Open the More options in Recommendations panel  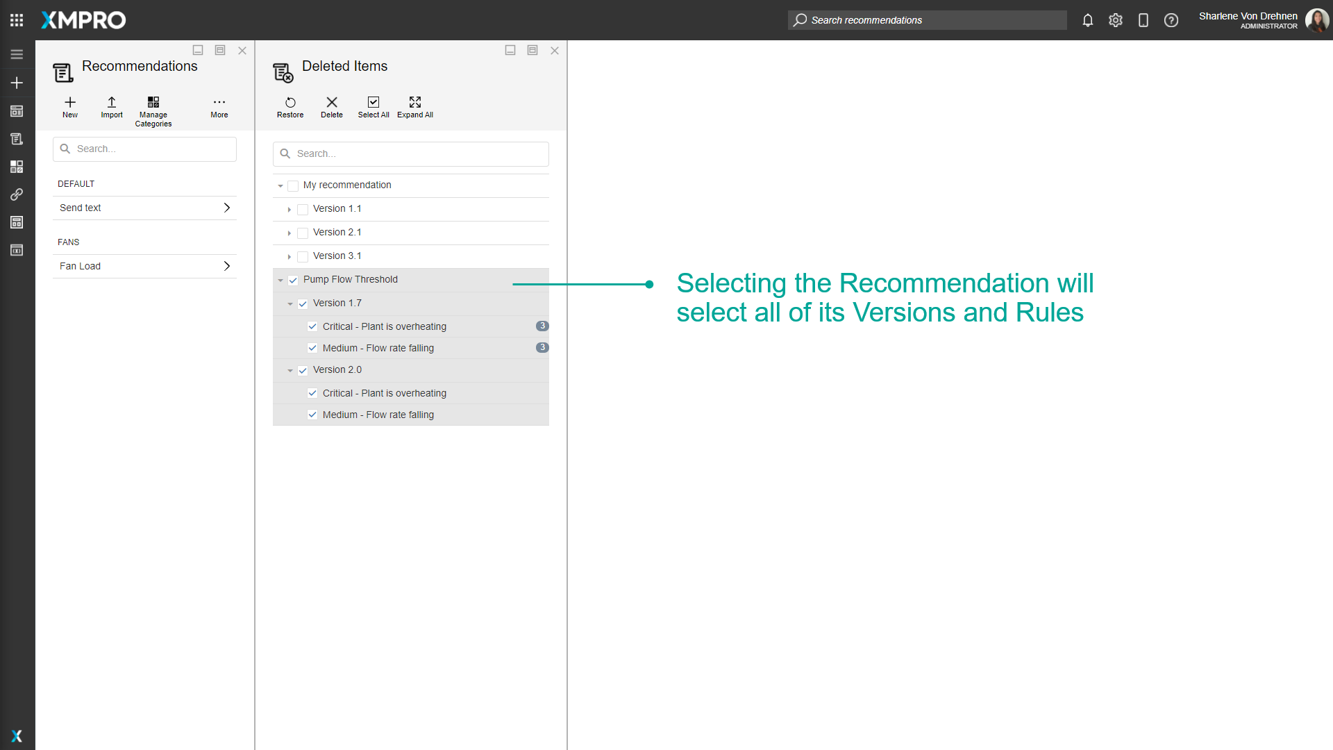[x=219, y=107]
